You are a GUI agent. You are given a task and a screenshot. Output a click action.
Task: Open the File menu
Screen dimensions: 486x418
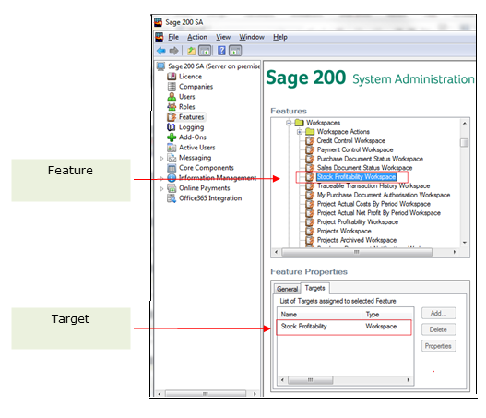coord(173,37)
